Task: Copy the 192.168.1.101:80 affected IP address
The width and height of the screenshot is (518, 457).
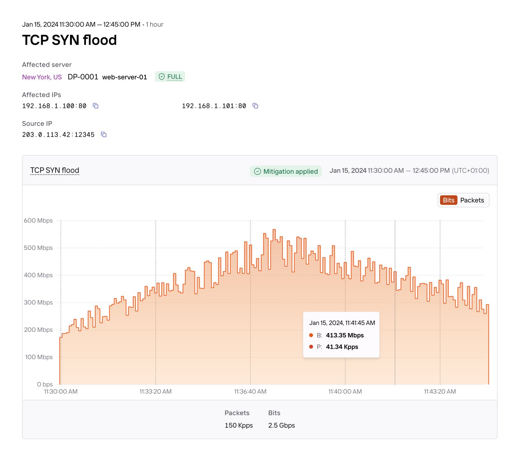Action: pyautogui.click(x=255, y=106)
